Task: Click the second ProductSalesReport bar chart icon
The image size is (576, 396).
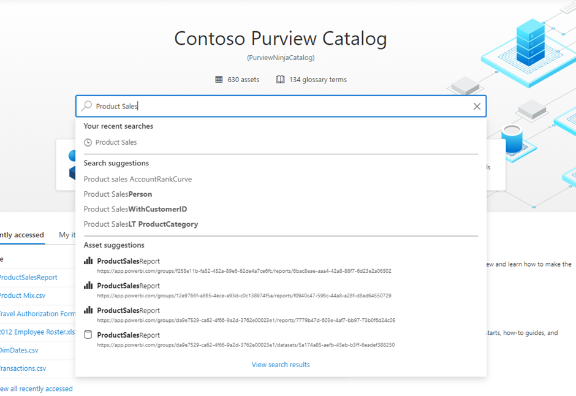Action: click(88, 286)
